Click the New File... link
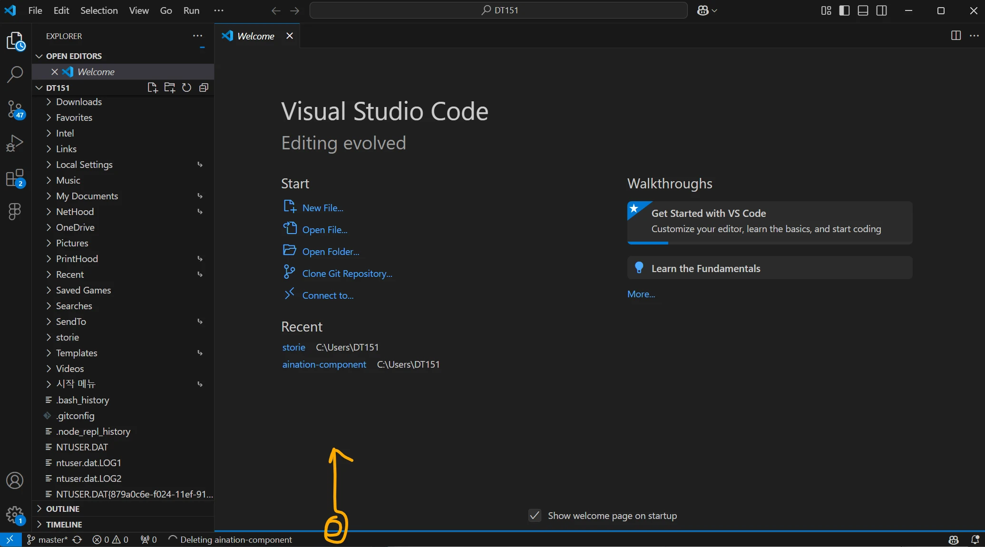This screenshot has height=547, width=985. (x=323, y=208)
